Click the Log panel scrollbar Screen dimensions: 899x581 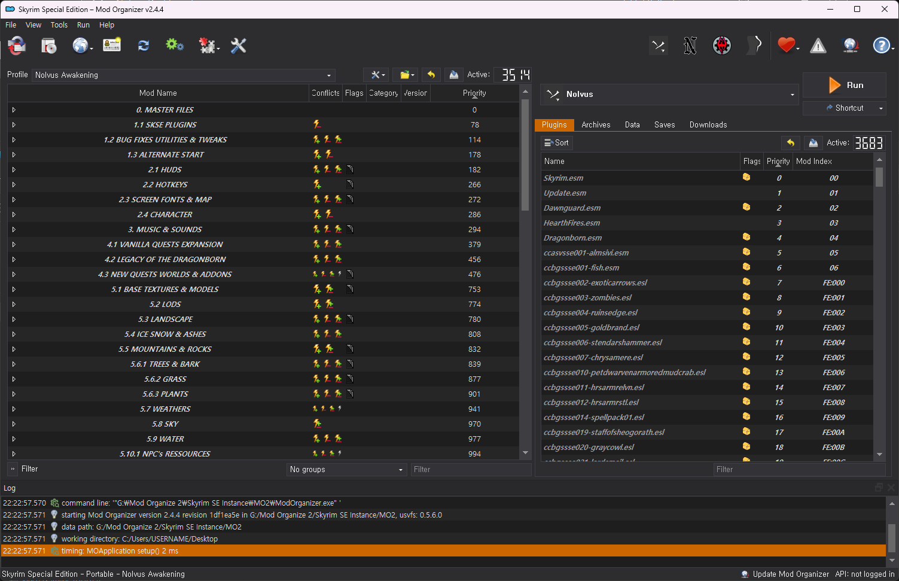point(892,538)
